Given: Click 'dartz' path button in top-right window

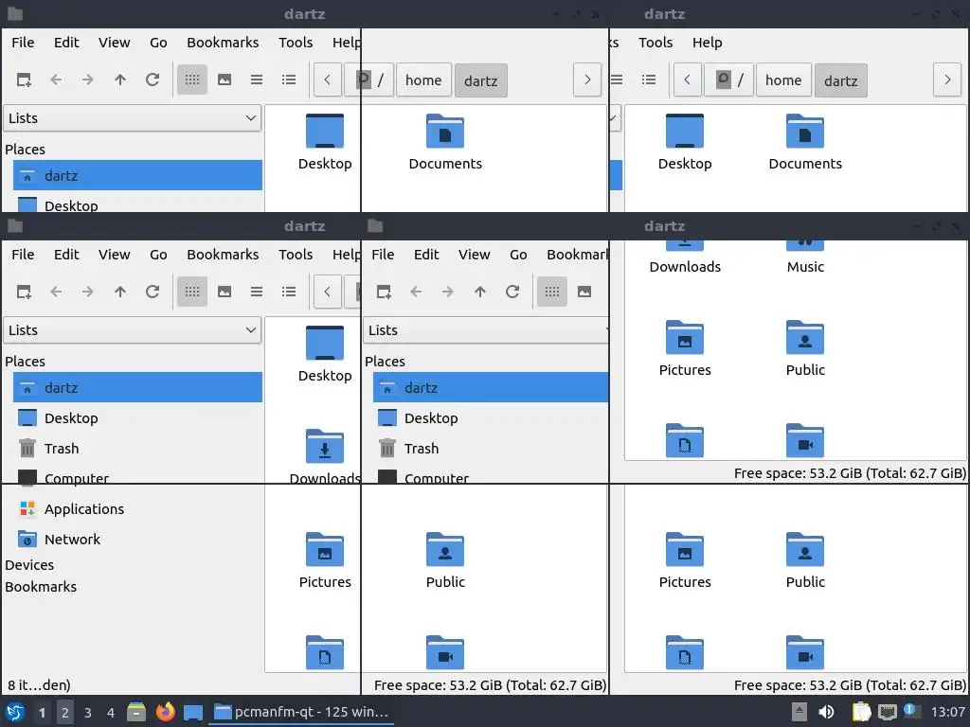Looking at the screenshot, I should pos(841,80).
